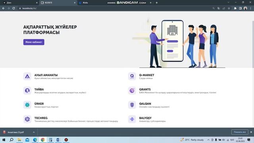
Task: Switch to the first Chrome tab
Action: pos(19,3)
